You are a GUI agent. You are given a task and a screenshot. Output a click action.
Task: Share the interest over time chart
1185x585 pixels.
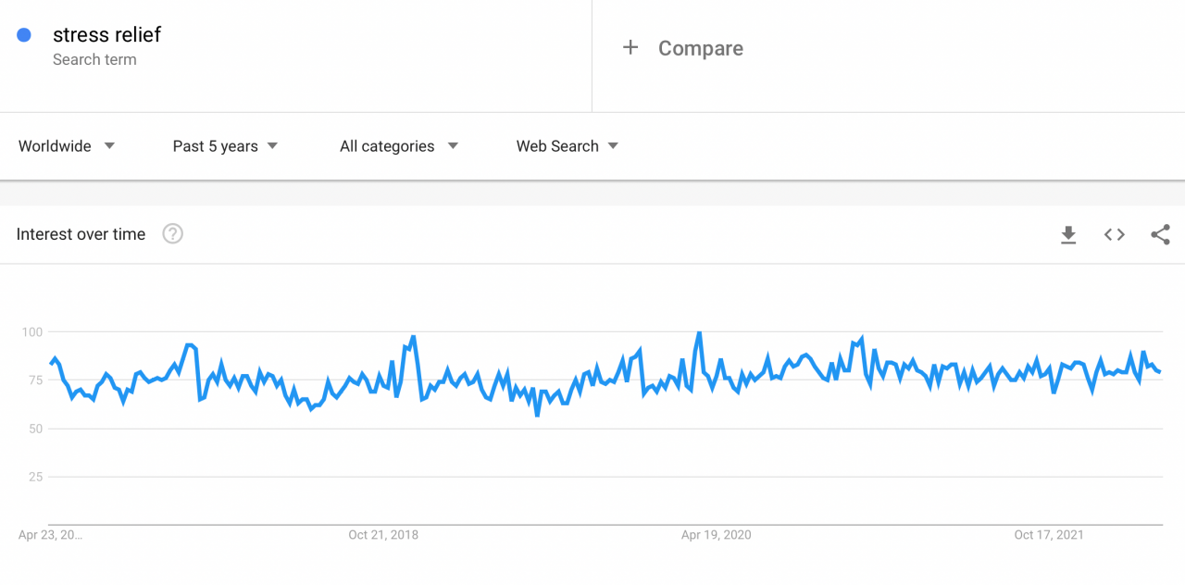1160,234
